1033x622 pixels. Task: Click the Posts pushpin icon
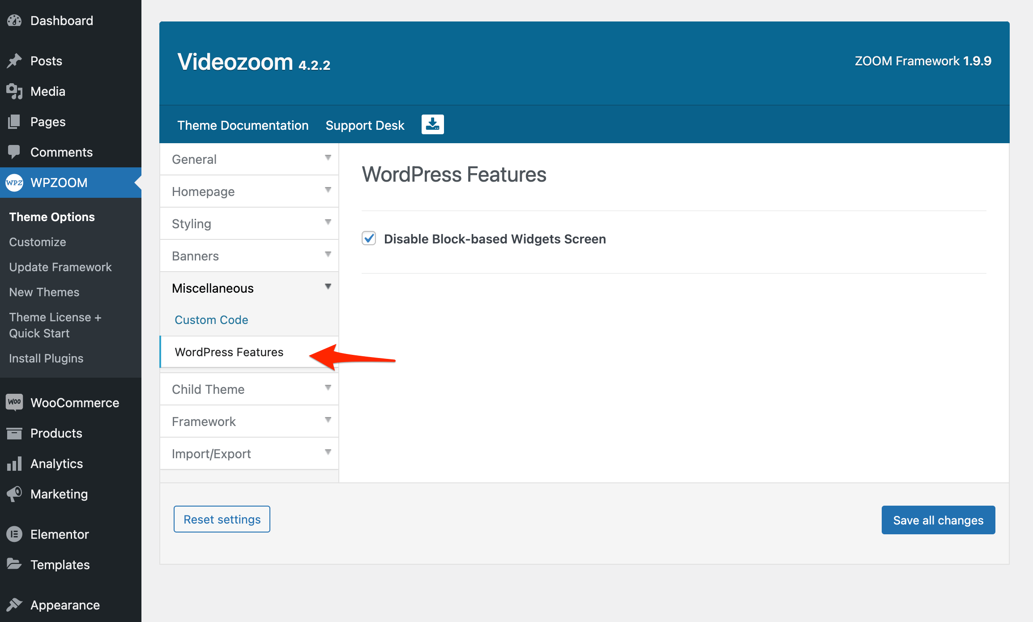pyautogui.click(x=14, y=61)
